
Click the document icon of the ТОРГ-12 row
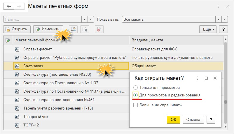click(x=17, y=125)
